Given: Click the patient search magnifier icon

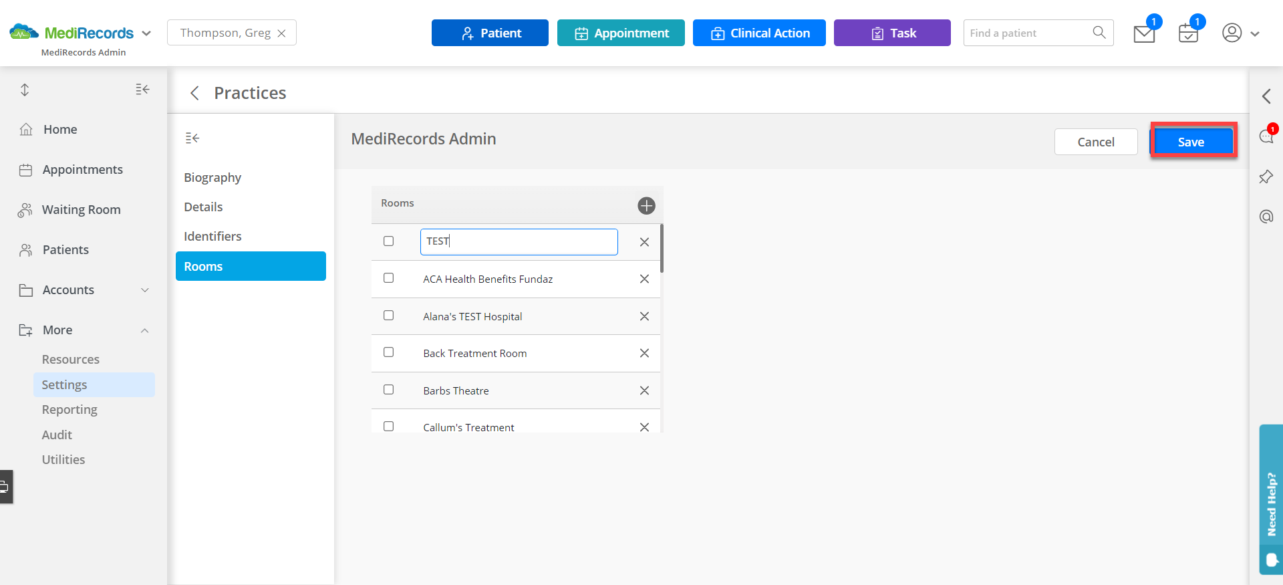Looking at the screenshot, I should [x=1099, y=32].
